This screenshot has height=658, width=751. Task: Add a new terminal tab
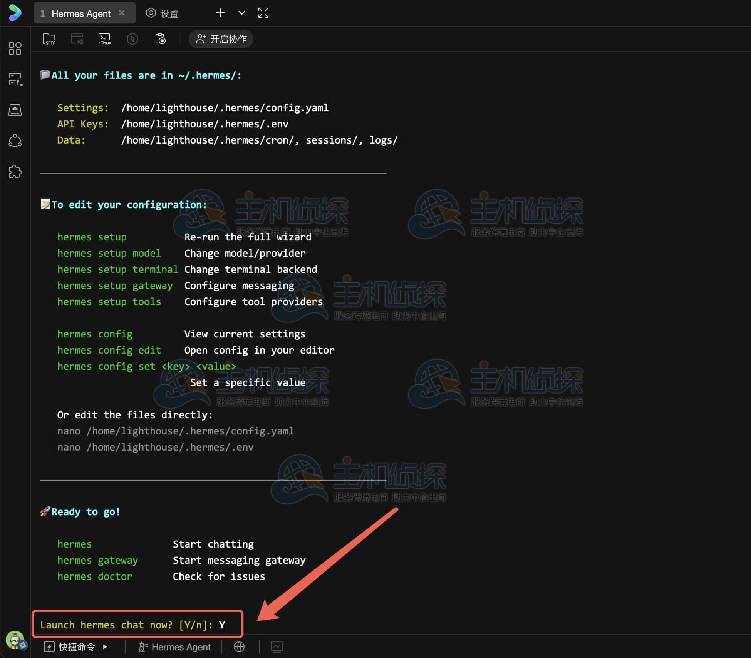[220, 13]
